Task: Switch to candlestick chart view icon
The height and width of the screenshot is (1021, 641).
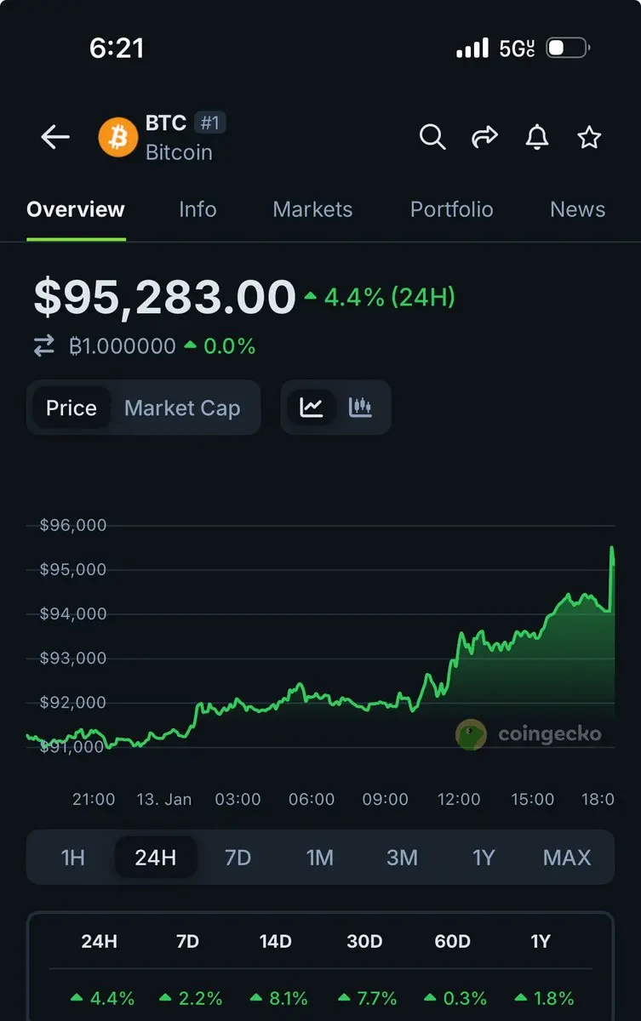Action: pos(361,408)
